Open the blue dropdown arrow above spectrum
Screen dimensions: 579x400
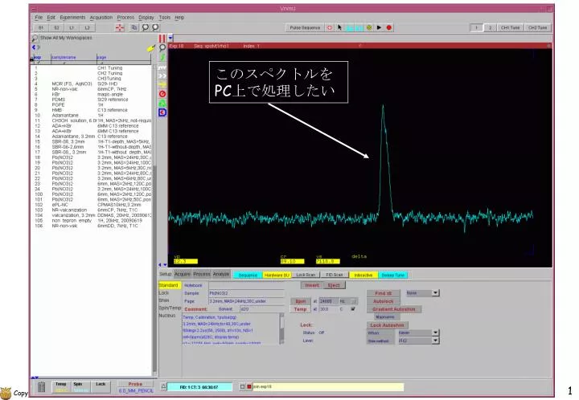tap(170, 38)
